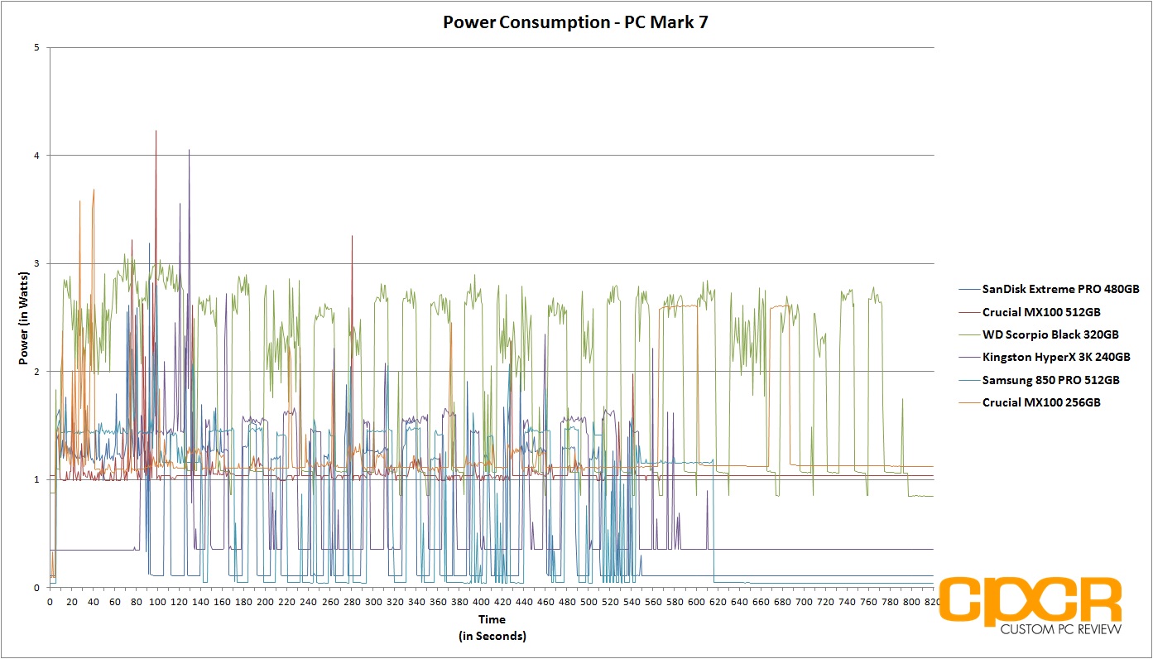Click the y-axis value 1

(37, 479)
